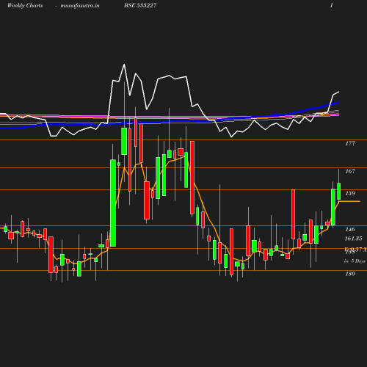The height and width of the screenshot is (367, 367).
Task: Click the last green candle on the right
Action: pos(339,192)
